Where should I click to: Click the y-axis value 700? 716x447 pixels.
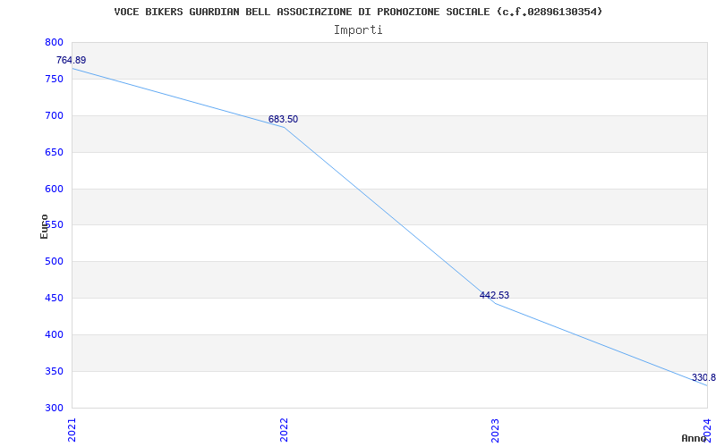coord(54,115)
